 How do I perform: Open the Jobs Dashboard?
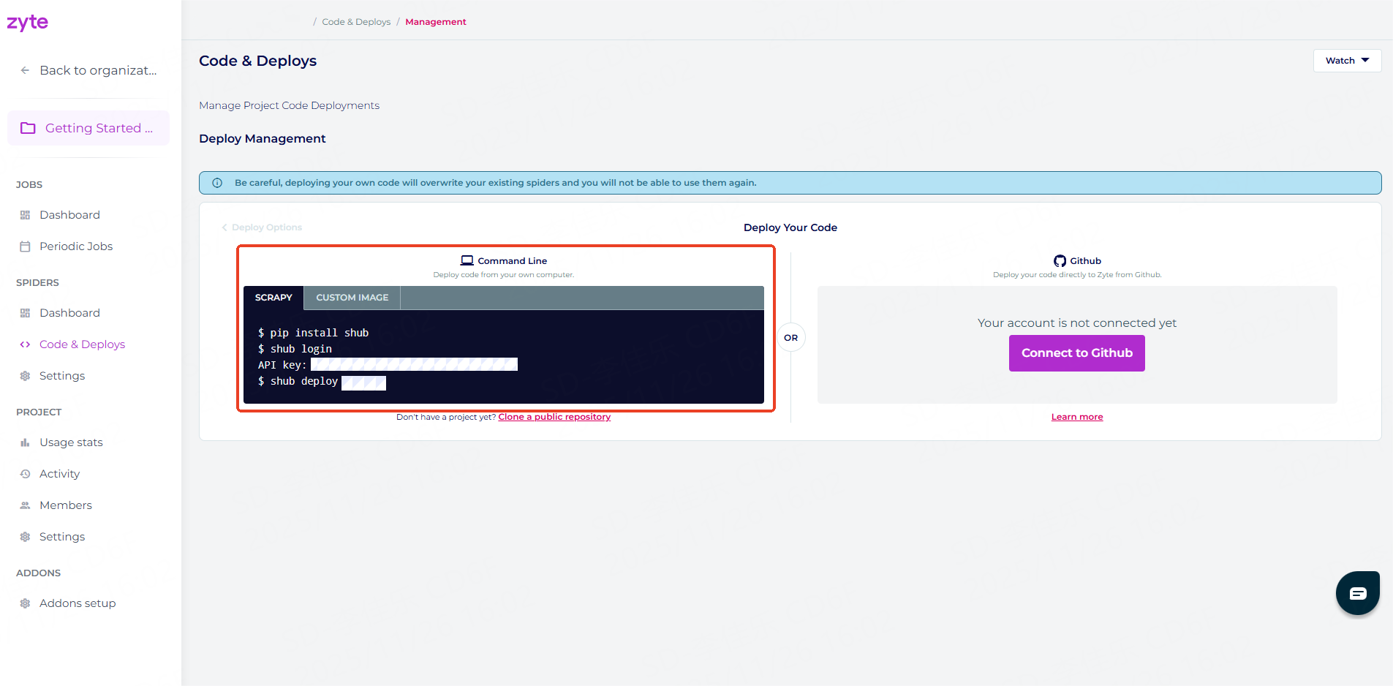tap(69, 214)
